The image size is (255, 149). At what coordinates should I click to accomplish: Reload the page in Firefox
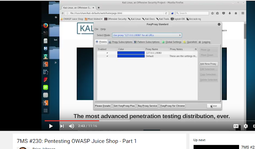[x=166, y=13]
